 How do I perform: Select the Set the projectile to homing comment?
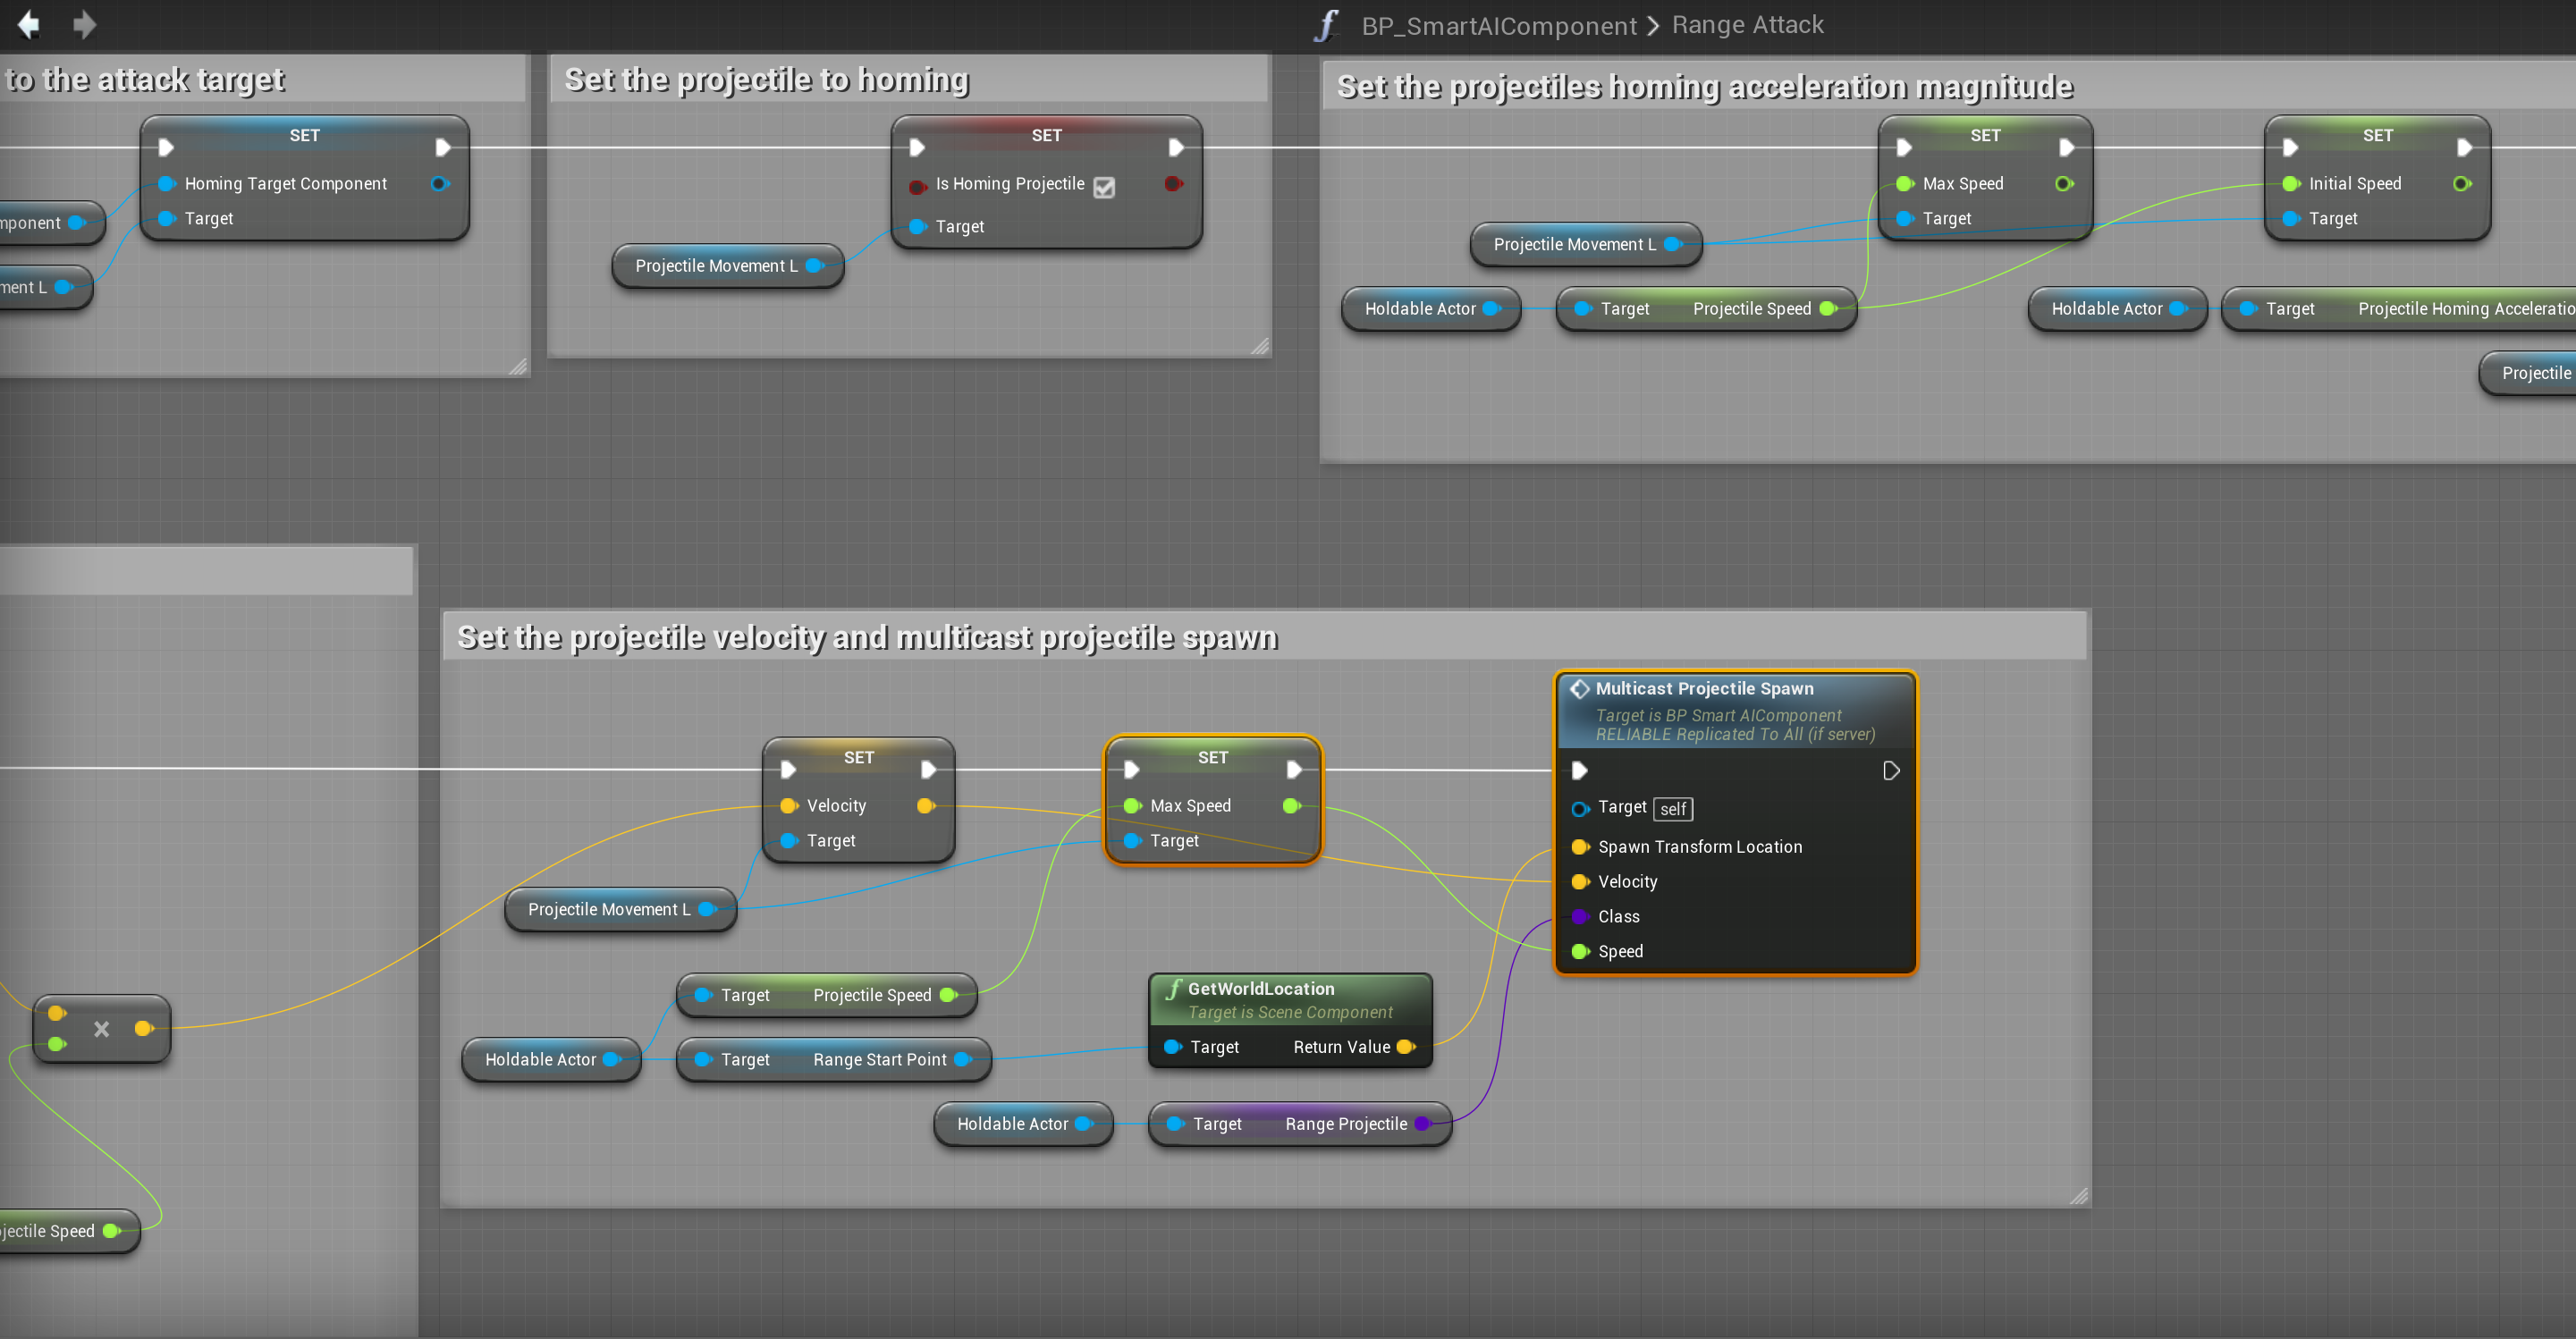766,80
